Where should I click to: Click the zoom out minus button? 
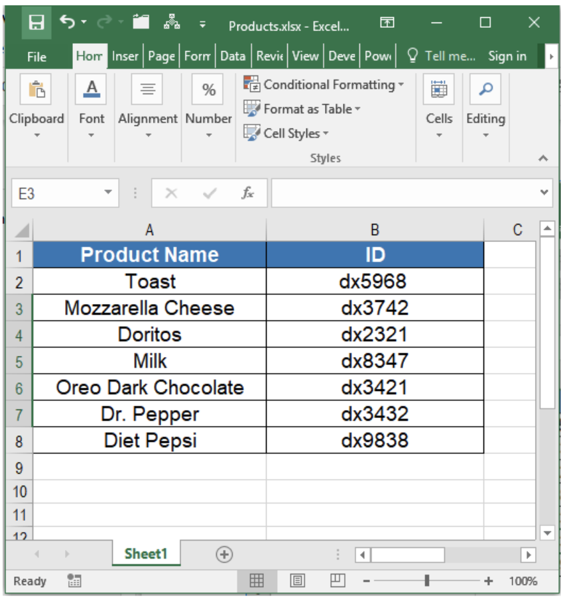point(366,581)
